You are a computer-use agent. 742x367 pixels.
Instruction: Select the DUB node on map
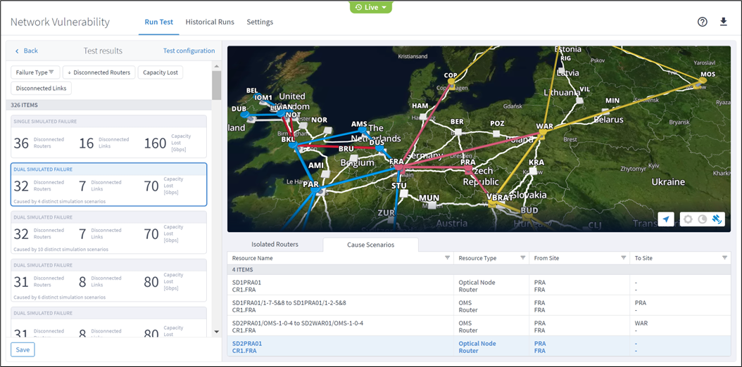click(244, 115)
